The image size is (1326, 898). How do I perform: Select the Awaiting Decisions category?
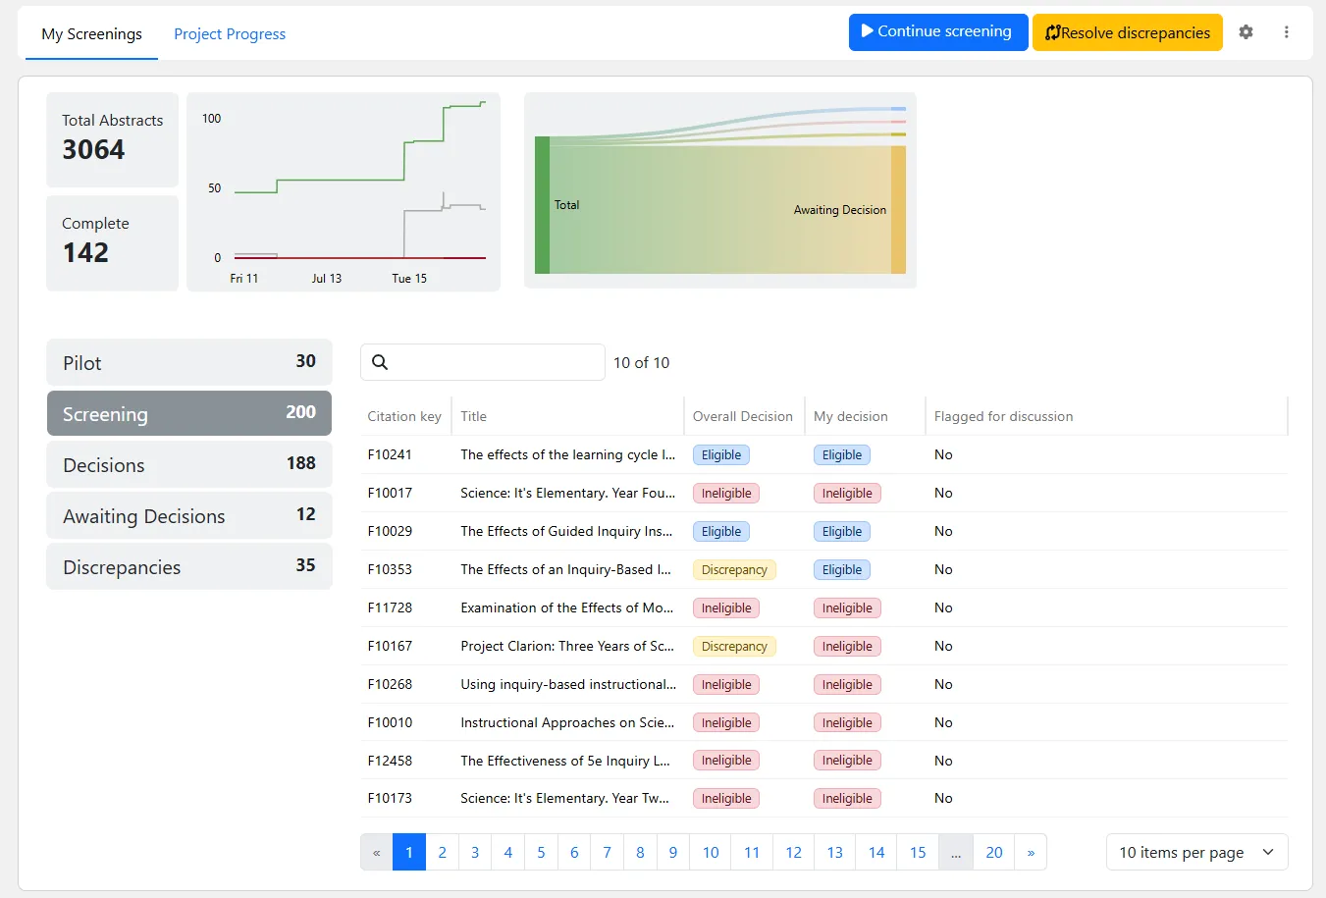coord(189,515)
